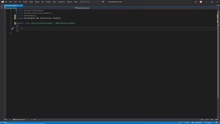Collapse the VelocityInteractable class block
Screen dimensions: 220x124
point(16,23)
